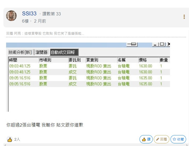Image resolution: width=189 pixels, height=146 pixels.
Task: Open the SSI33 username profile link
Action: click(x=29, y=14)
